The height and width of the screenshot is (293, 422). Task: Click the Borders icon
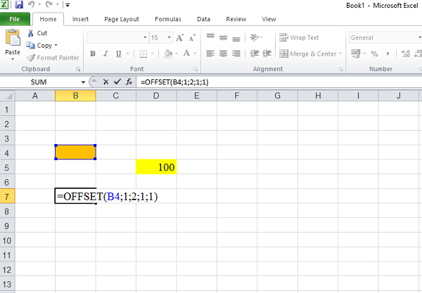pyautogui.click(x=143, y=54)
